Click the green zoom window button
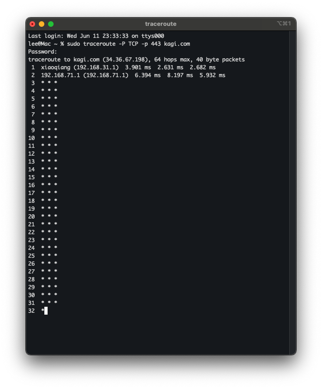 (51, 24)
